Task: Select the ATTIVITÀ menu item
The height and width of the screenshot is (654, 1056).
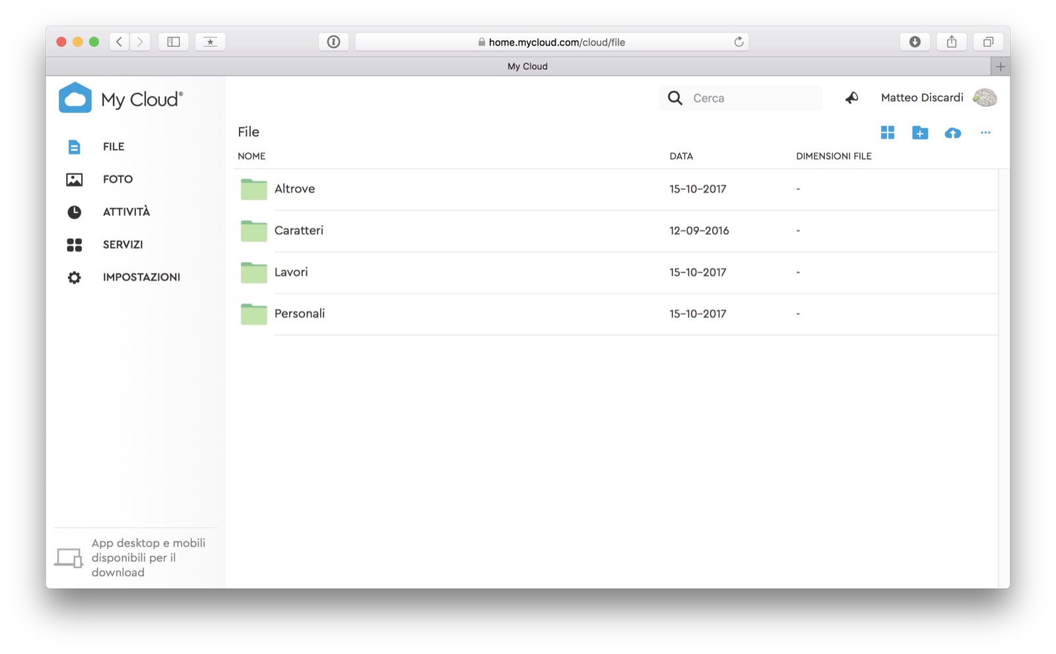Action: 126,212
